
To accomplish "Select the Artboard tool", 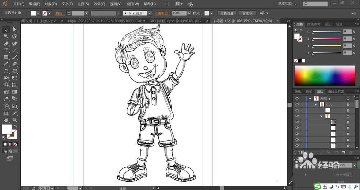I will (x=6, y=113).
